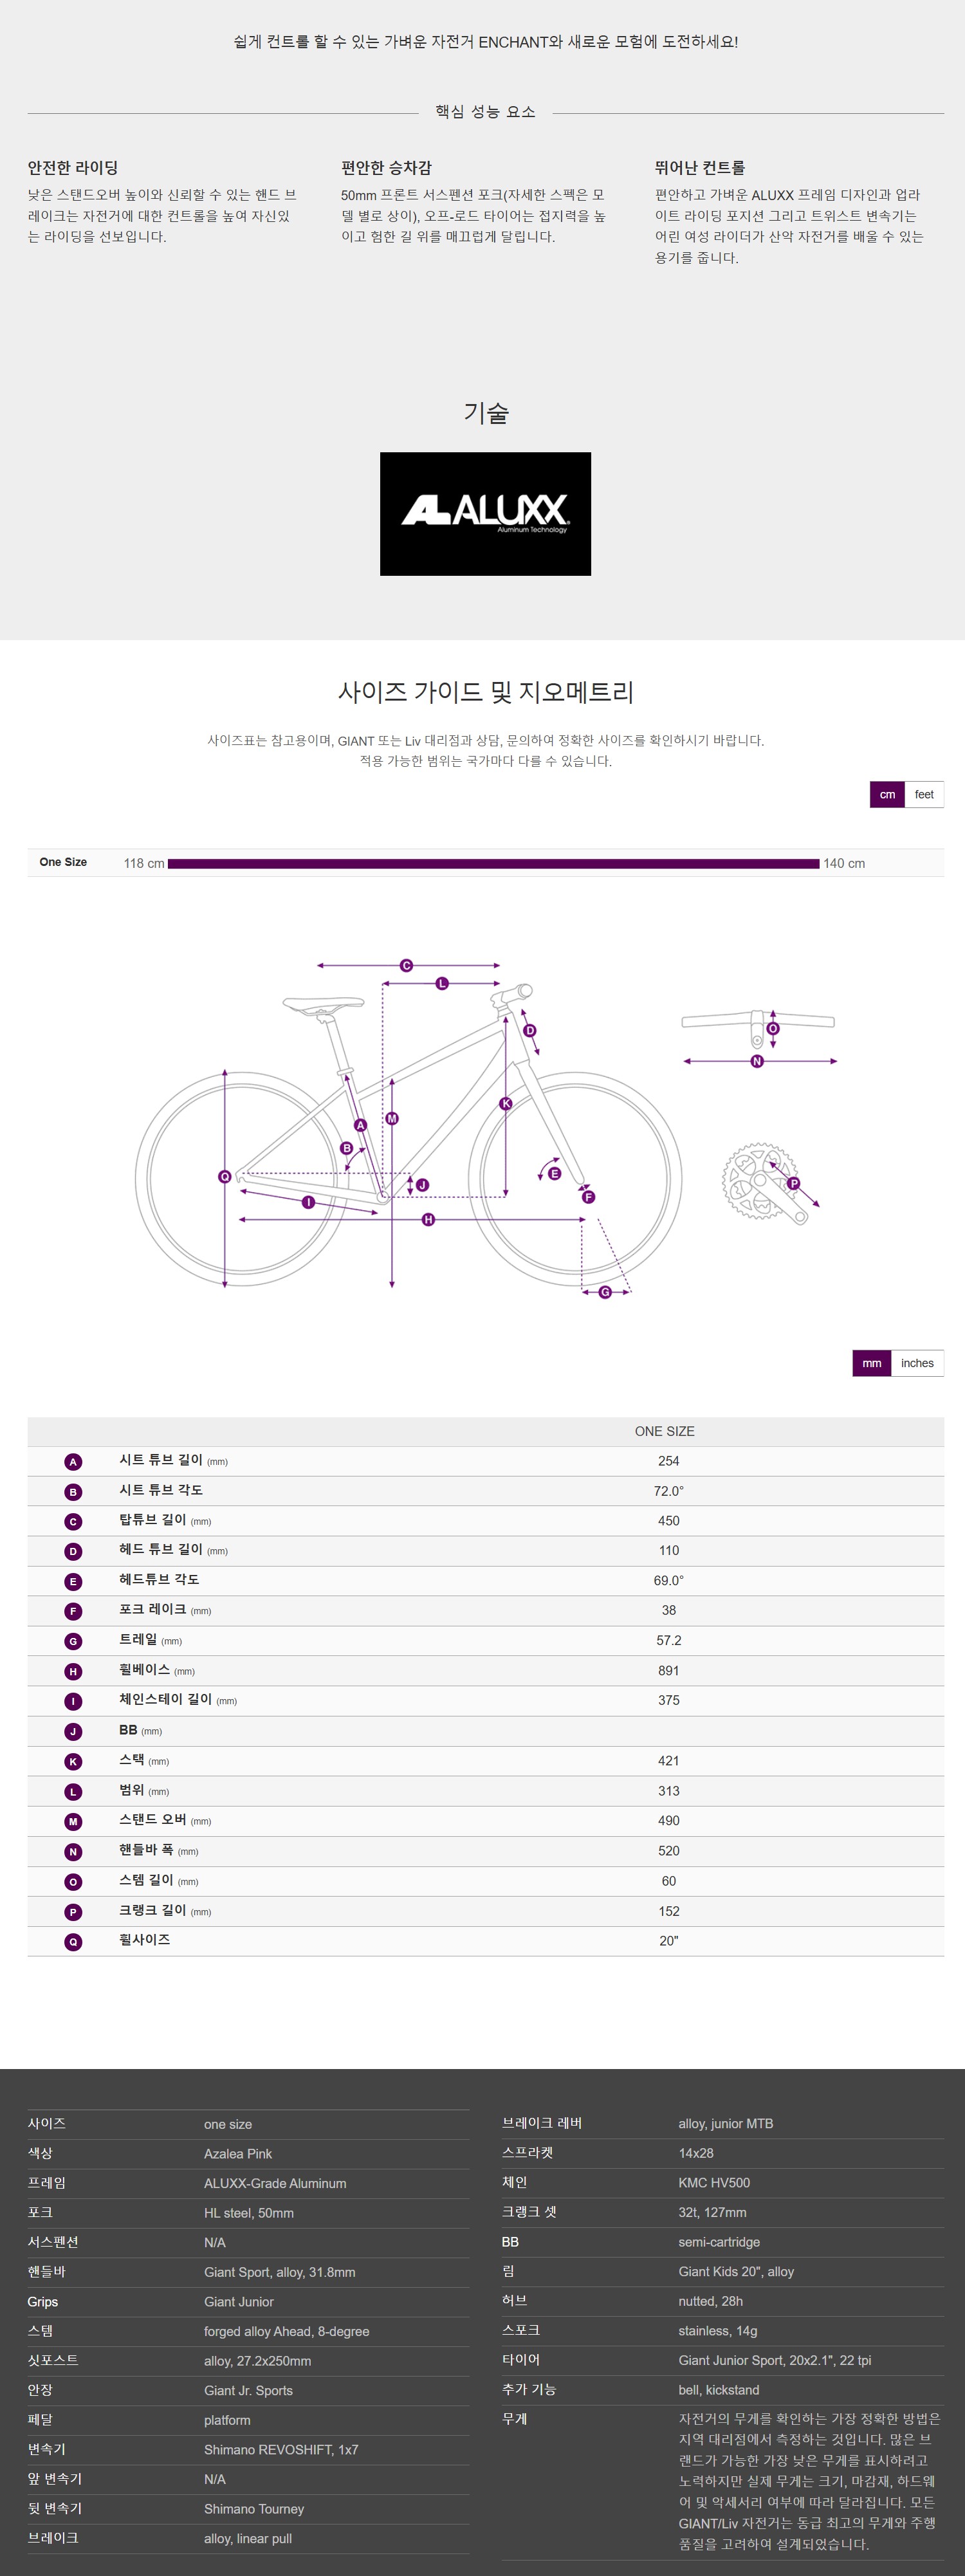Click marker C on the bike diagram
The width and height of the screenshot is (965, 2576).
(x=406, y=965)
